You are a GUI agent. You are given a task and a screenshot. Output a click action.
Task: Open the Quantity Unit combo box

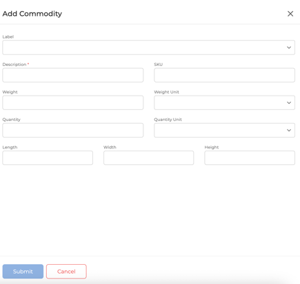tap(225, 130)
